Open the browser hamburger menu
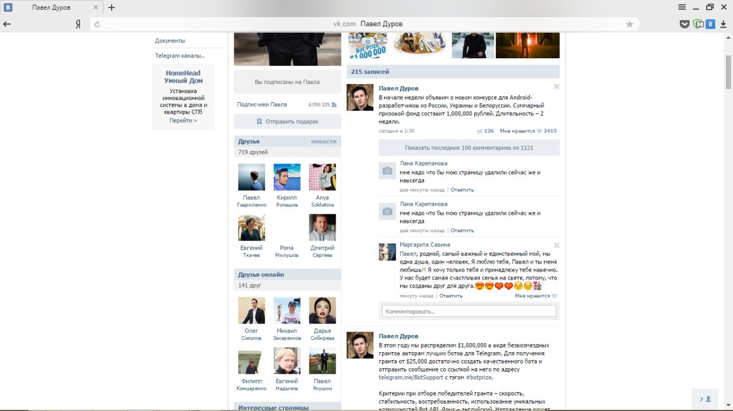The image size is (733, 411). tap(682, 7)
